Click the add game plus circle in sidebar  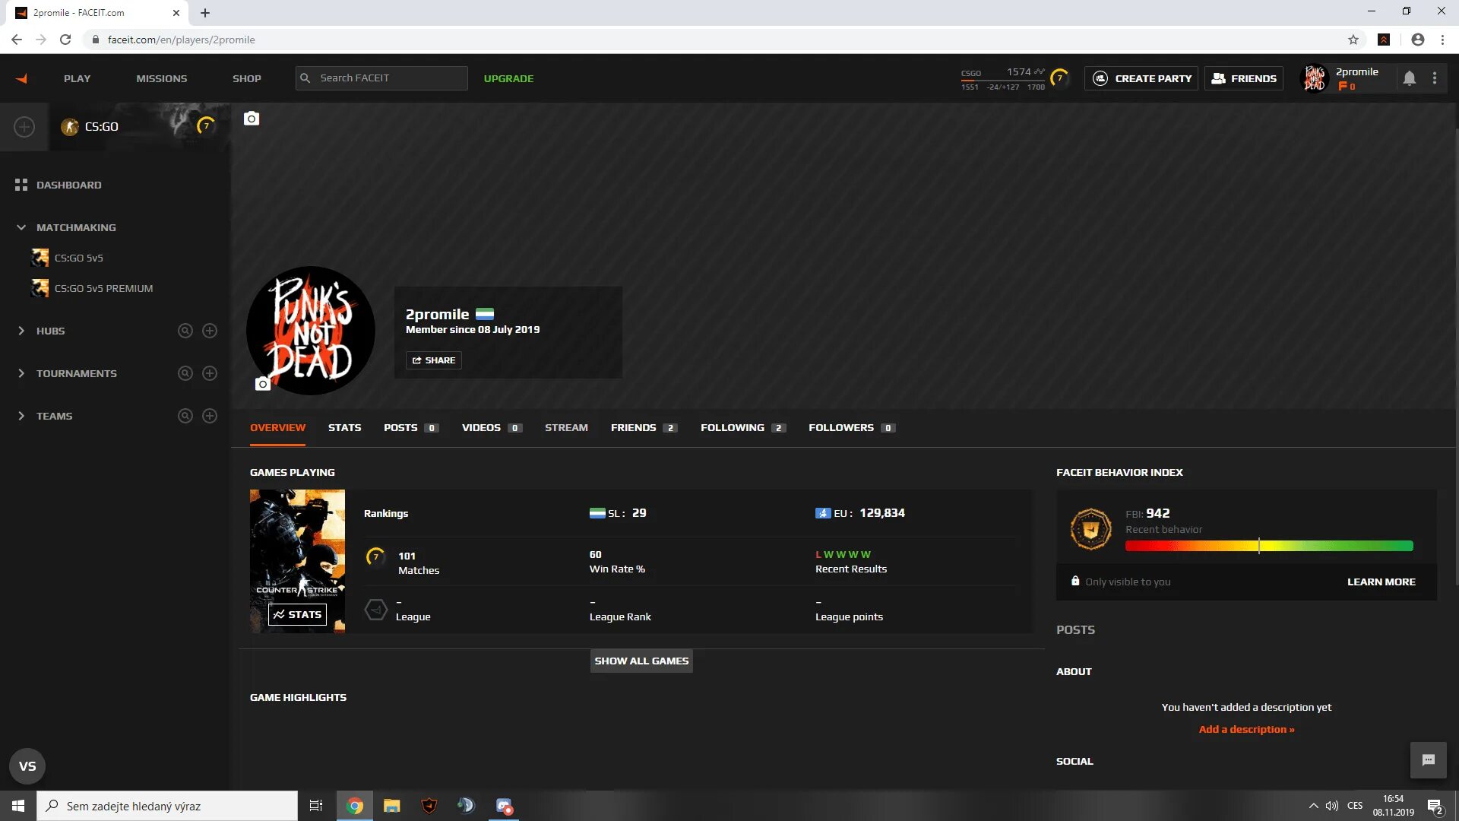point(24,127)
